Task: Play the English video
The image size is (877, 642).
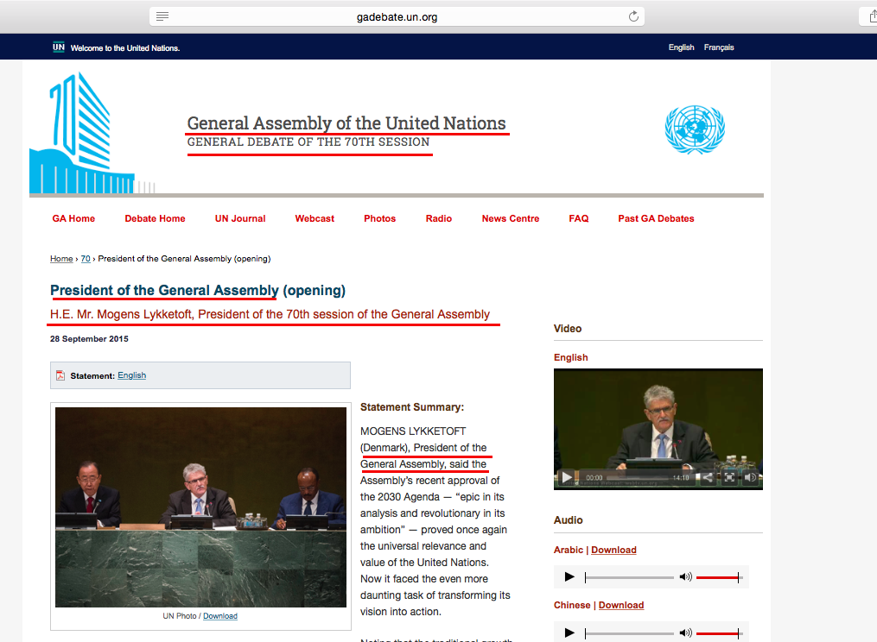Action: click(567, 477)
